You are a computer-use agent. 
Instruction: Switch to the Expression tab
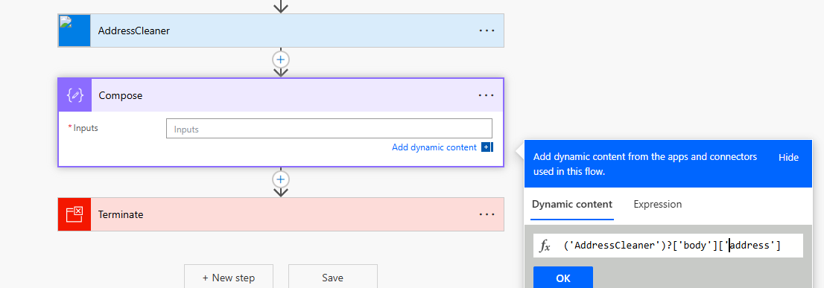[657, 205]
